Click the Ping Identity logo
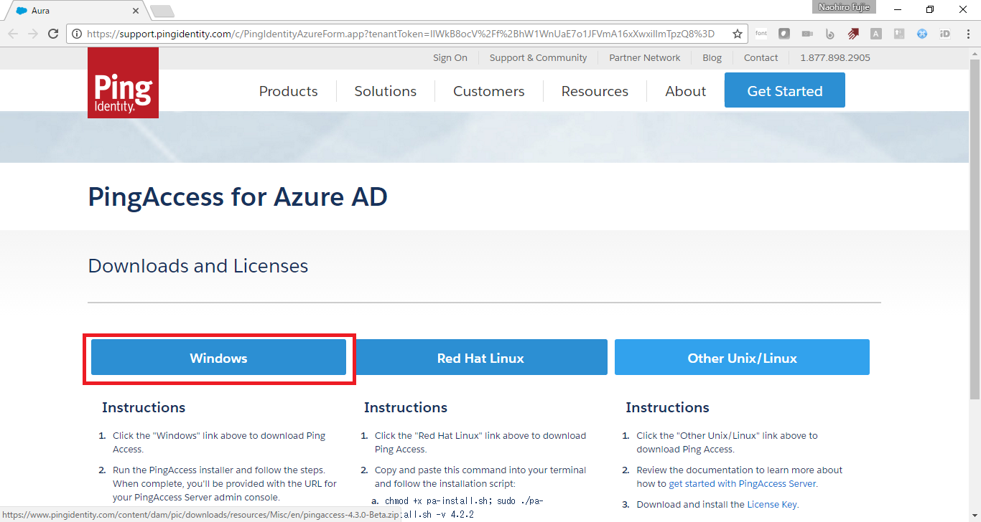 122,82
